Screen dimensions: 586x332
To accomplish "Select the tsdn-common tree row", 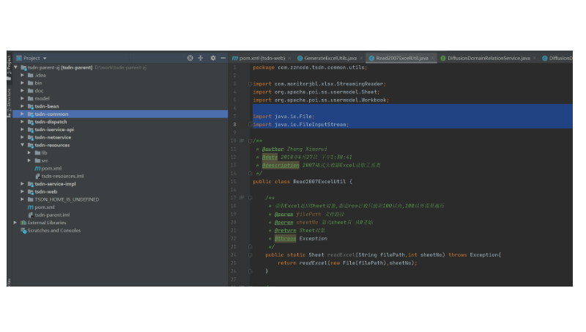I will (x=120, y=114).
